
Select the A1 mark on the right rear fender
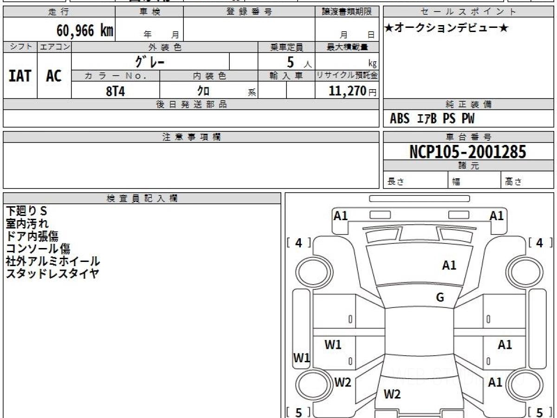pos(496,383)
